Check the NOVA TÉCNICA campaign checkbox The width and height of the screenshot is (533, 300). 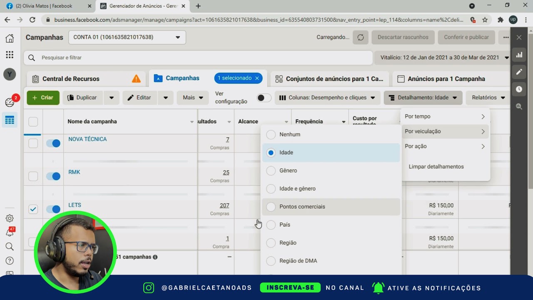tap(33, 143)
